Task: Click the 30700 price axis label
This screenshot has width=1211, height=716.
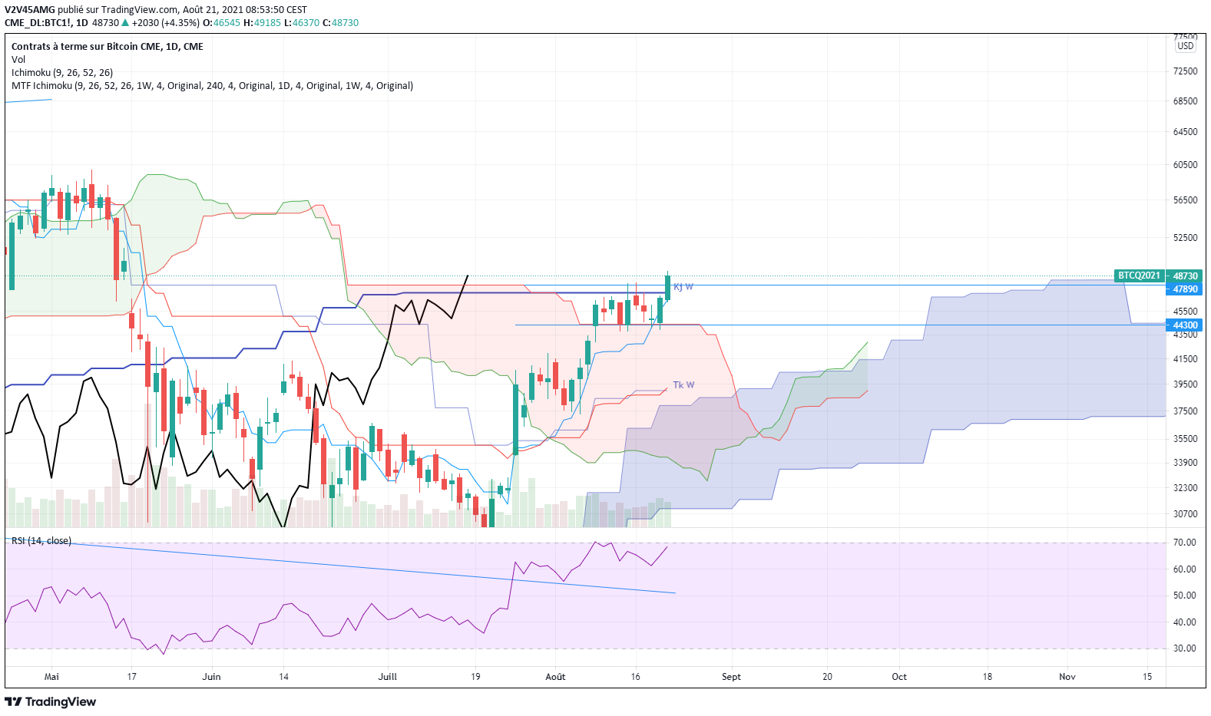Action: [x=1186, y=514]
